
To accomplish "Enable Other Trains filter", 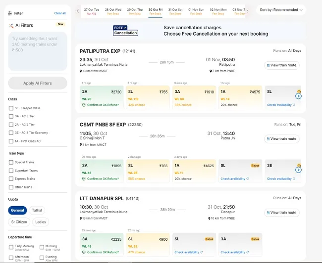I will point(11,187).
